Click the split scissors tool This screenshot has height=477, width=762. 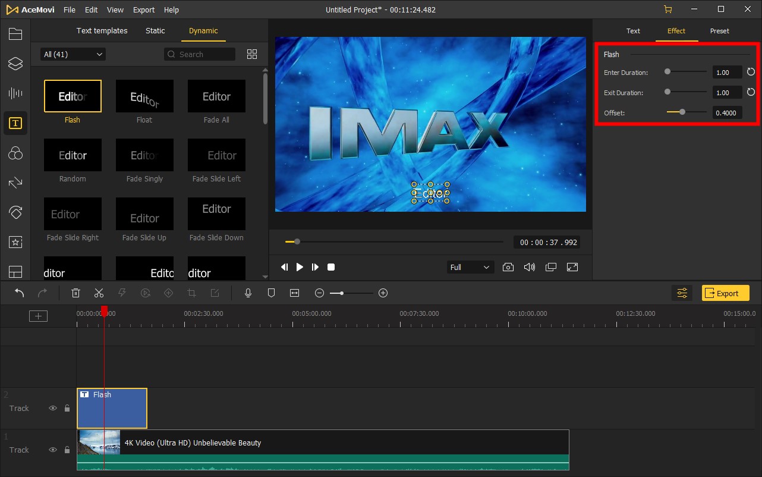(x=99, y=293)
